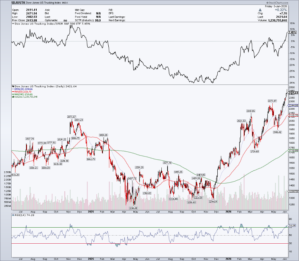This screenshot has height=261, width=299.
Task: Click the 1615.43 low price label
Action: click(x=58, y=164)
